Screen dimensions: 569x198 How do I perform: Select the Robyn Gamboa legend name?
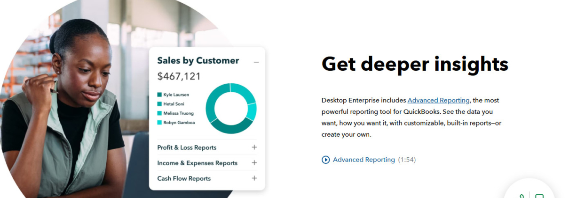[x=179, y=123]
